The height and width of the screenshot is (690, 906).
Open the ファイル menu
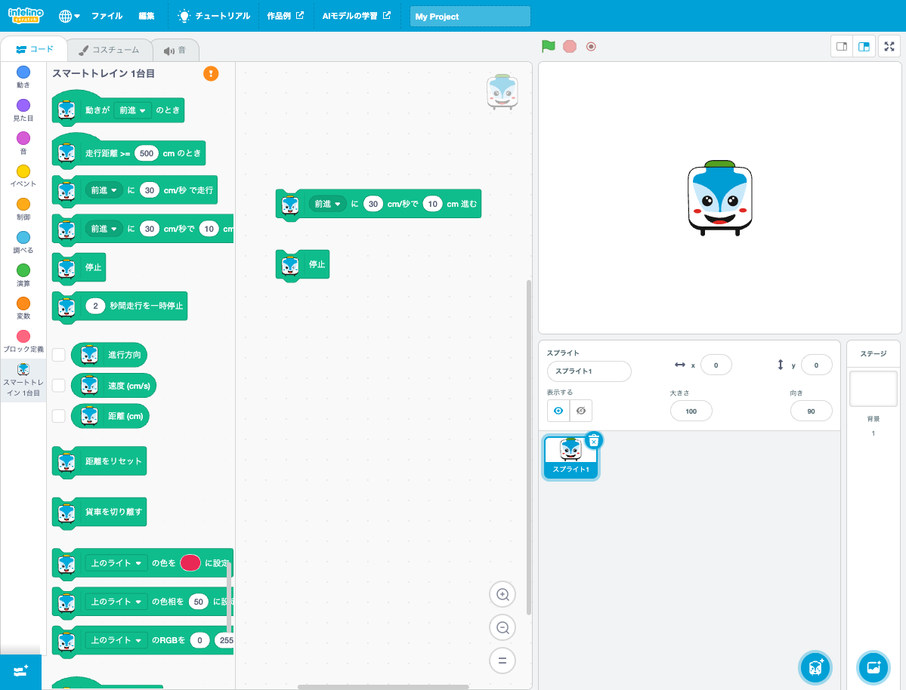pyautogui.click(x=107, y=16)
